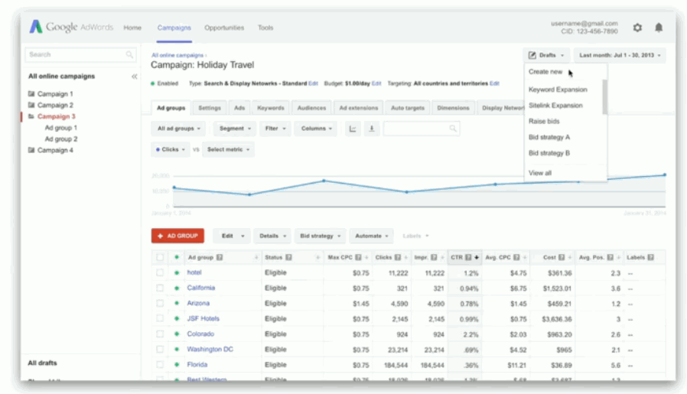Select the California row checkbox
687x394 pixels.
click(160, 288)
